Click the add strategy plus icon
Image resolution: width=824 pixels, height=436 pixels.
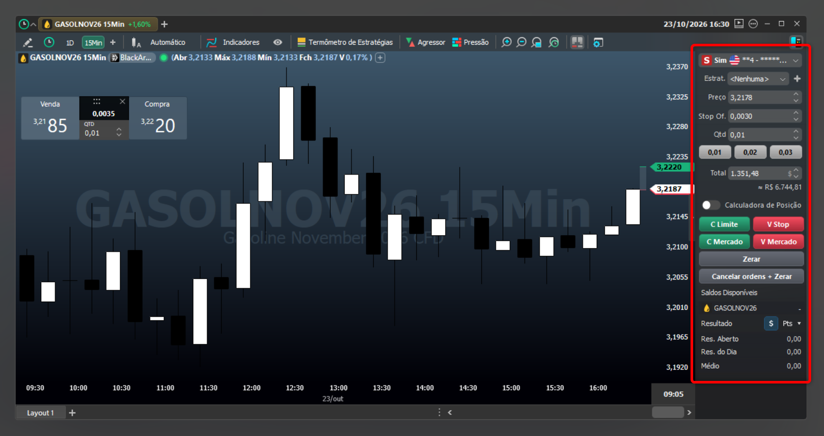click(797, 79)
